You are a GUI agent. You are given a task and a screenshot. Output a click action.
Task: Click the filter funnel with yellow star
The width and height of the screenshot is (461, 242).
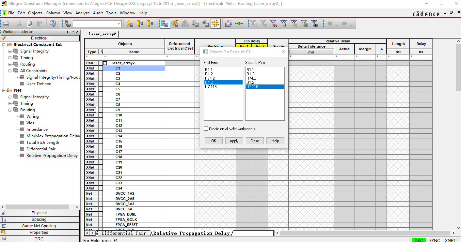pyautogui.click(x=294, y=23)
